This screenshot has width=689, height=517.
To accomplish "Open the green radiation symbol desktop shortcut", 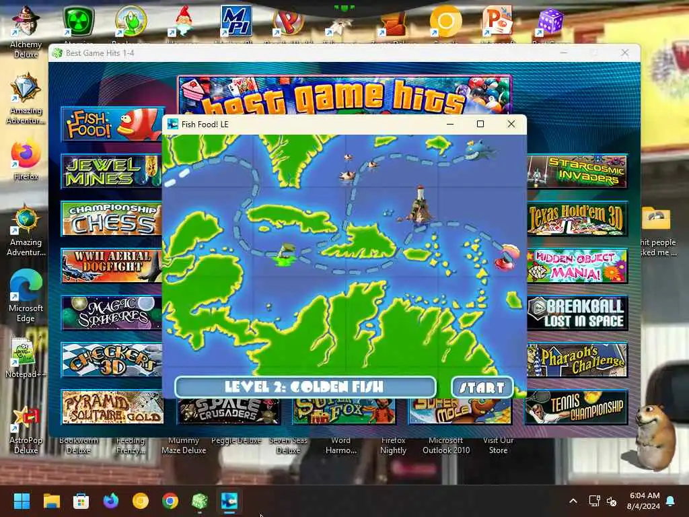I will (x=78, y=21).
